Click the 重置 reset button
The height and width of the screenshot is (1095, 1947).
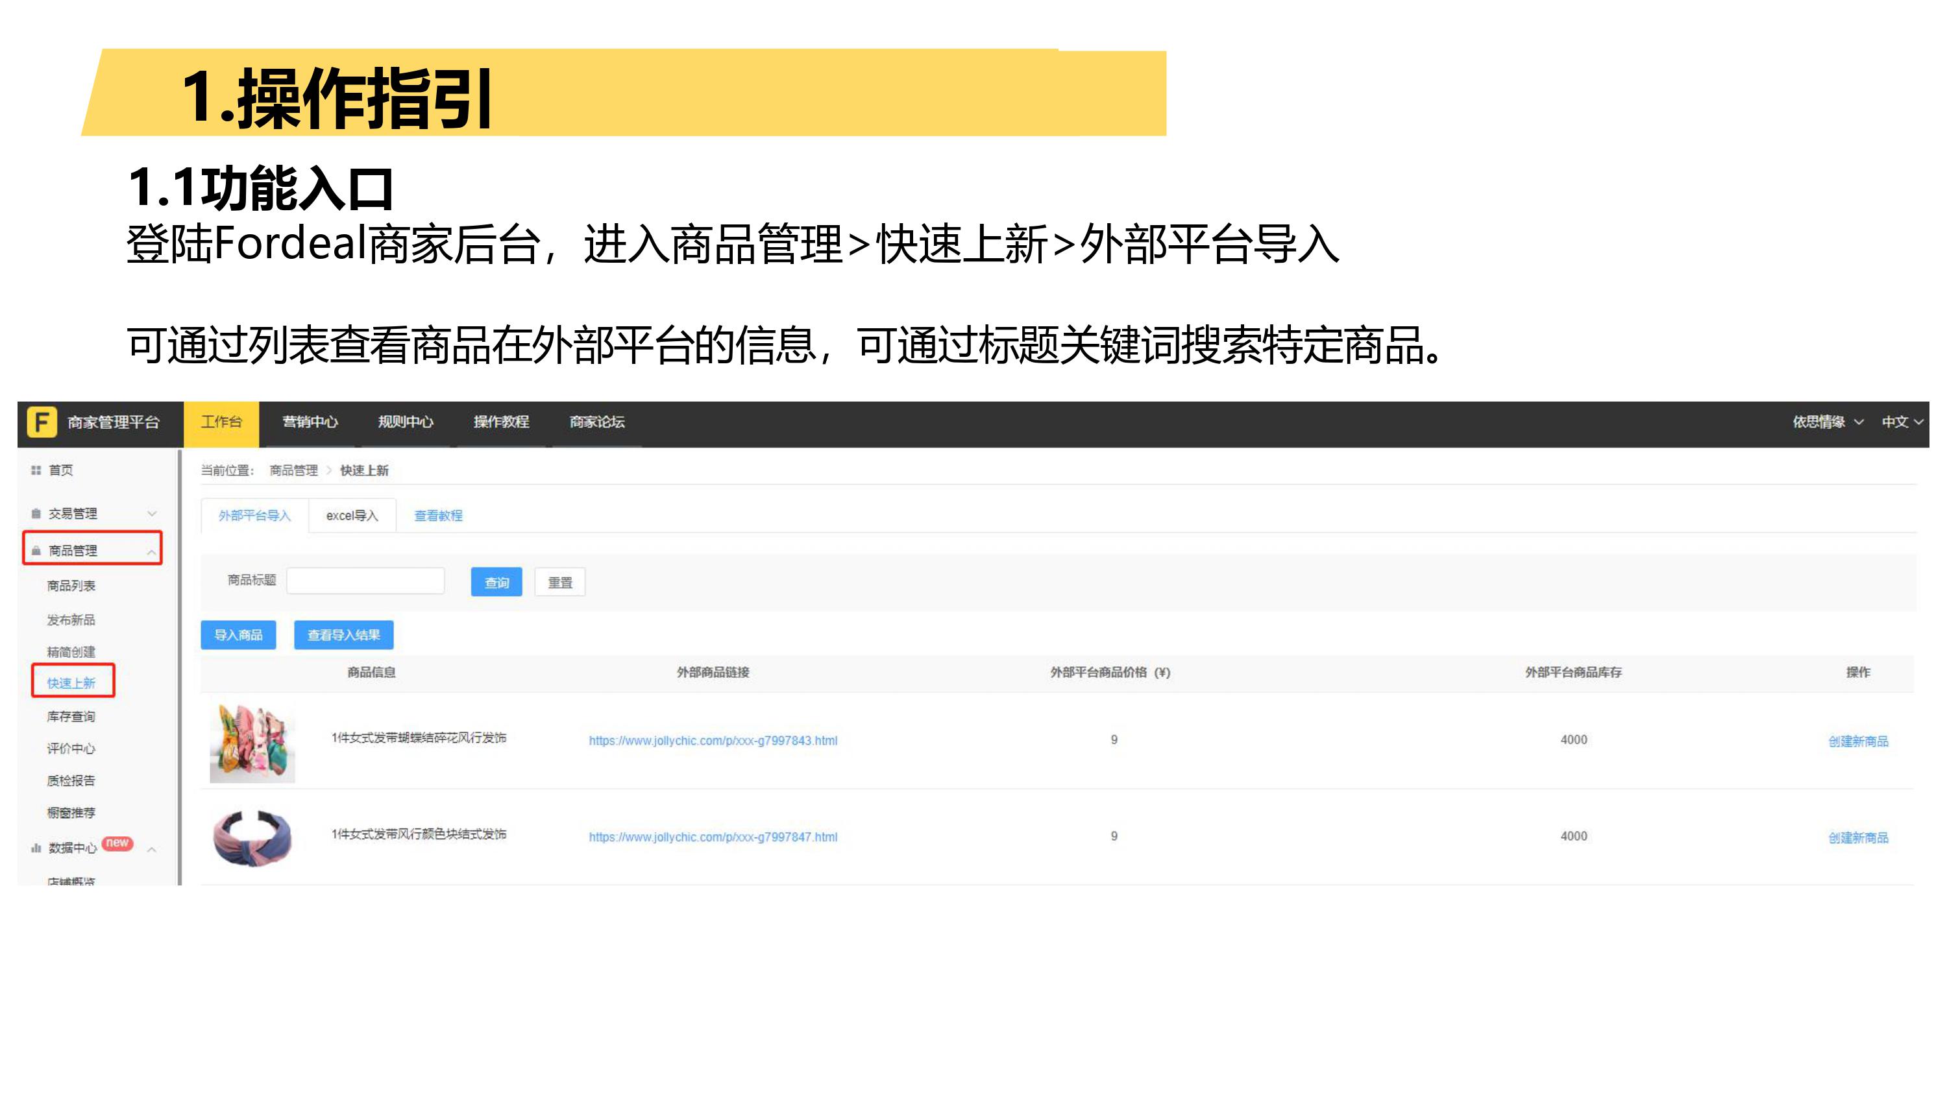(x=560, y=582)
